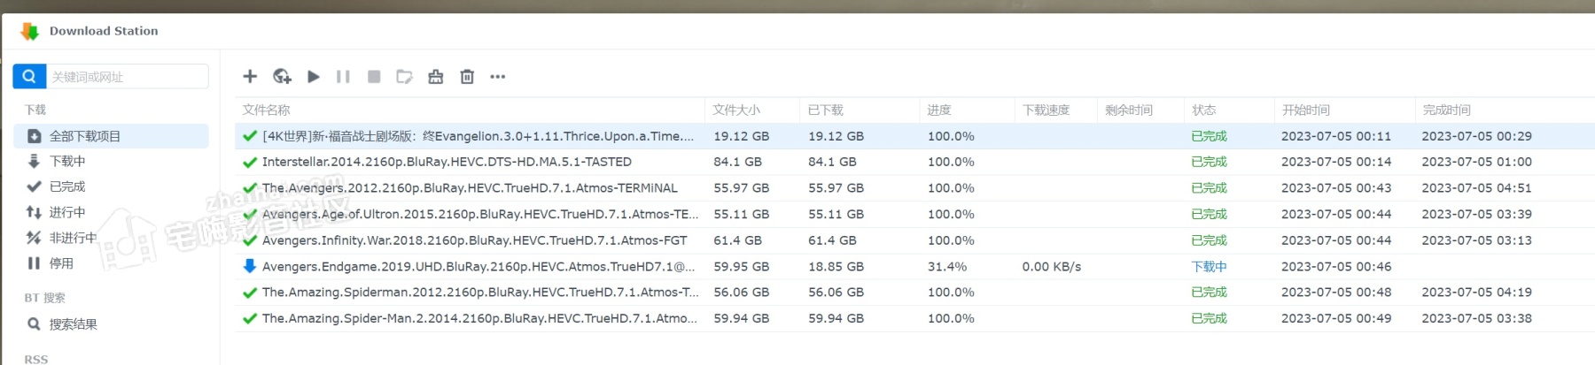Viewport: 1595px width, 365px height.
Task: Select Avengers.Endgame.2019 downloading row
Action: click(914, 266)
